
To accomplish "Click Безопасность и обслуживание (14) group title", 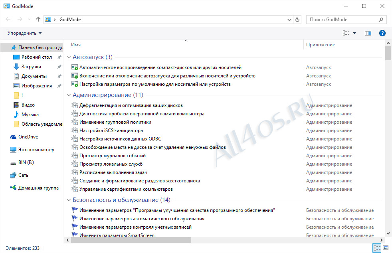I will pyautogui.click(x=121, y=200).
